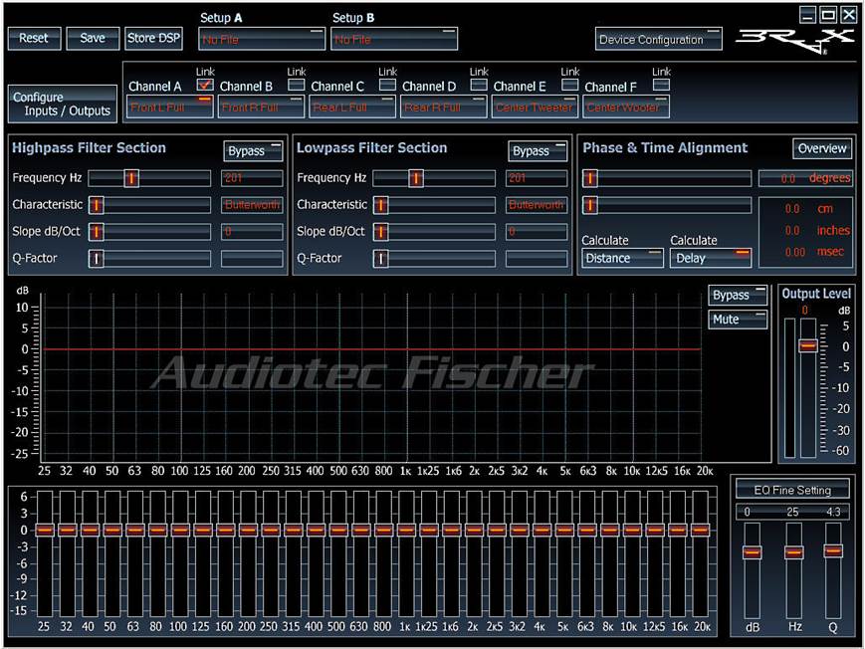
Task: Click the 630 Hz EQ band fader
Action: coord(361,530)
